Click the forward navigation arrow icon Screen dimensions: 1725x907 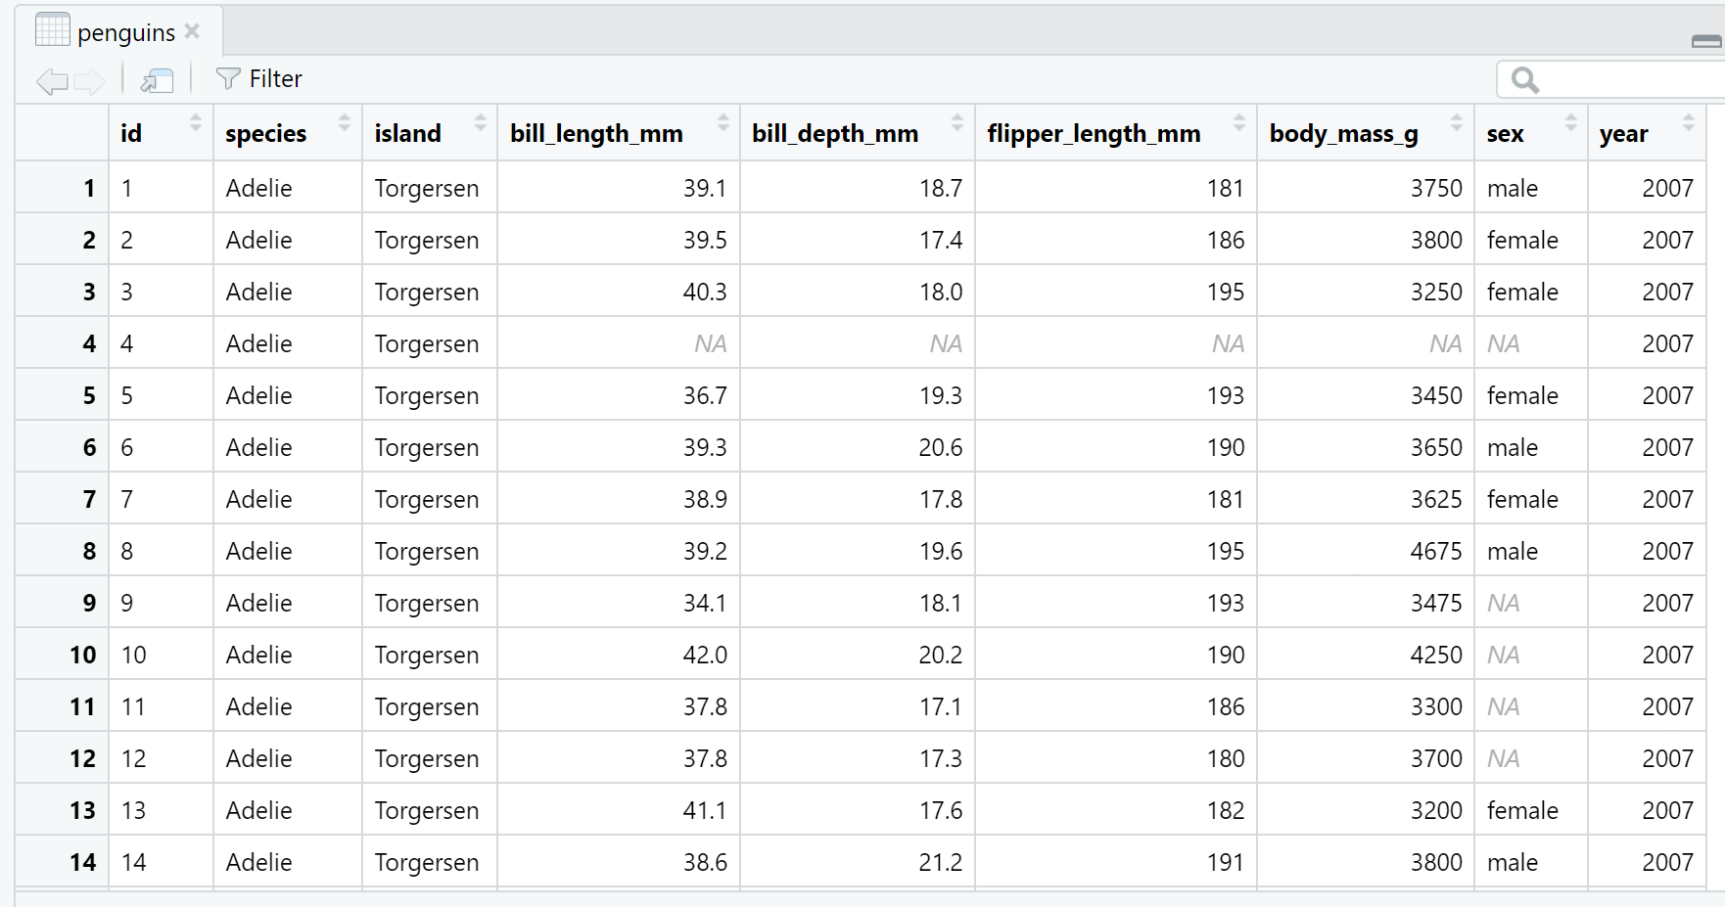pyautogui.click(x=89, y=81)
